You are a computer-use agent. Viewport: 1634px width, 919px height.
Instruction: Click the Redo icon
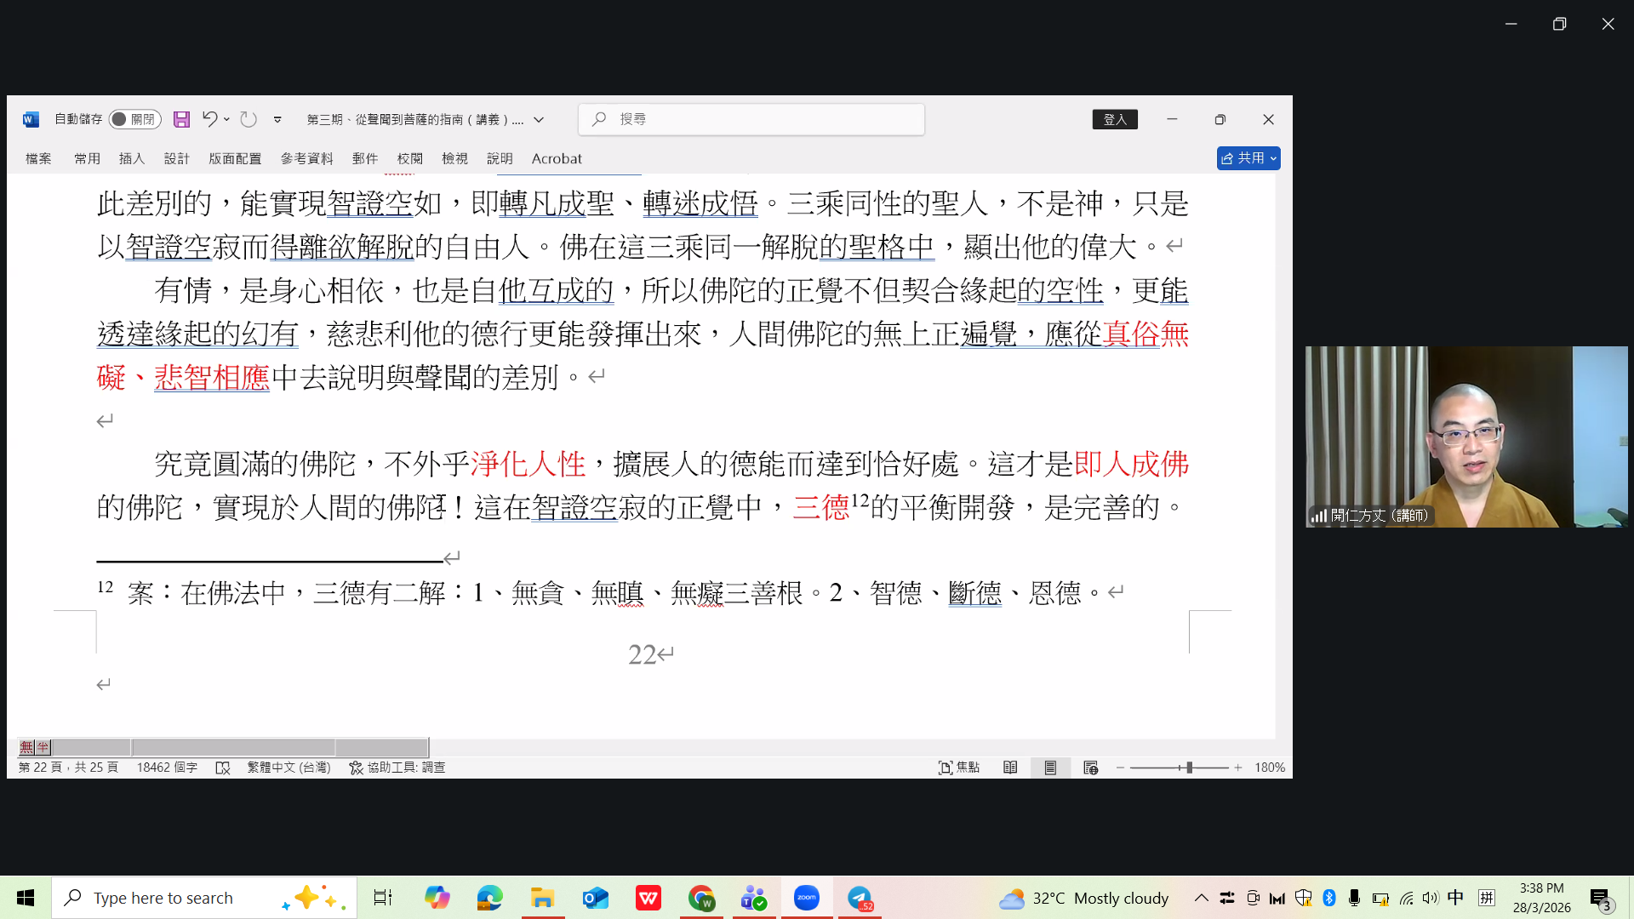click(x=248, y=119)
